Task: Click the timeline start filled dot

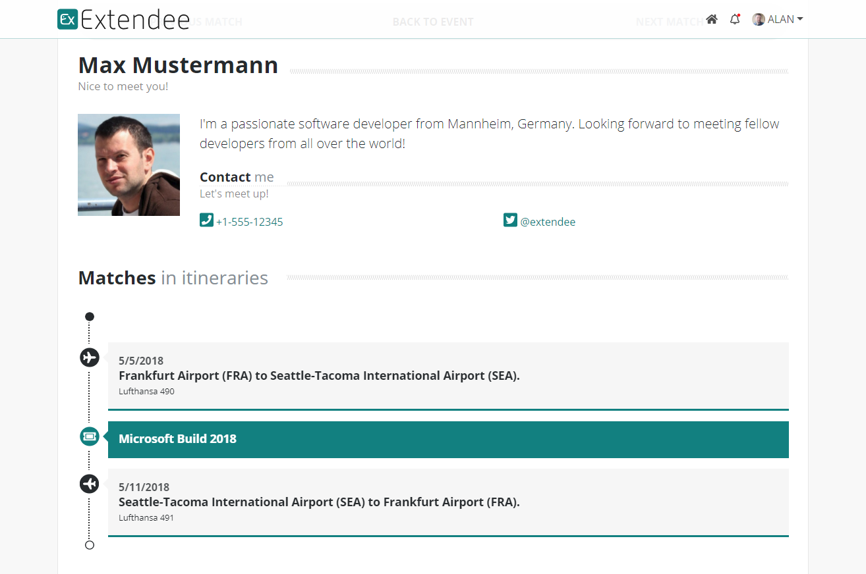Action: pos(90,317)
